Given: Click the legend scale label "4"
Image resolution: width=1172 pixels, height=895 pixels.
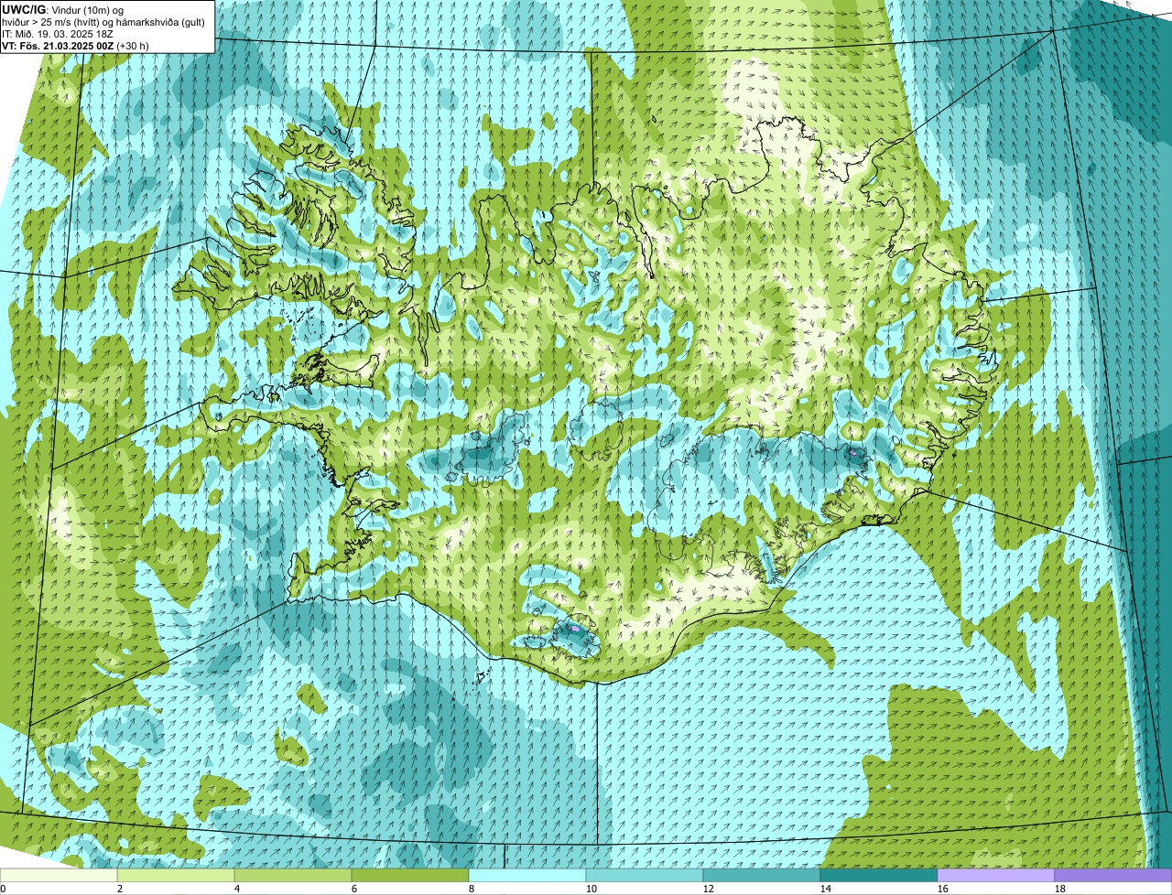Looking at the screenshot, I should pyautogui.click(x=237, y=889).
